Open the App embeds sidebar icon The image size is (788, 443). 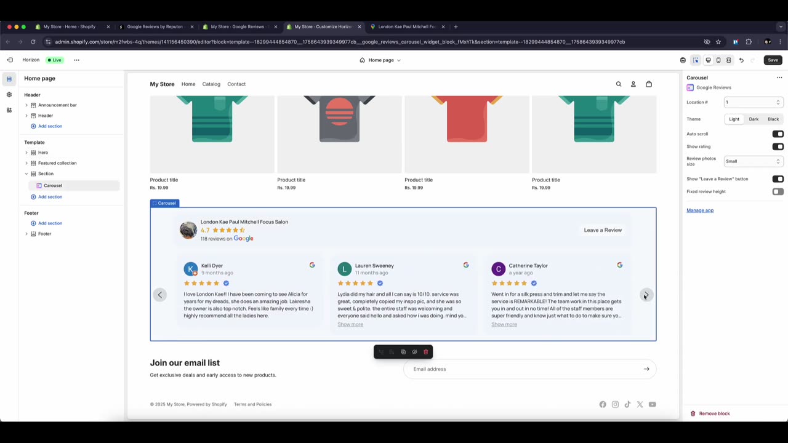[x=9, y=110]
